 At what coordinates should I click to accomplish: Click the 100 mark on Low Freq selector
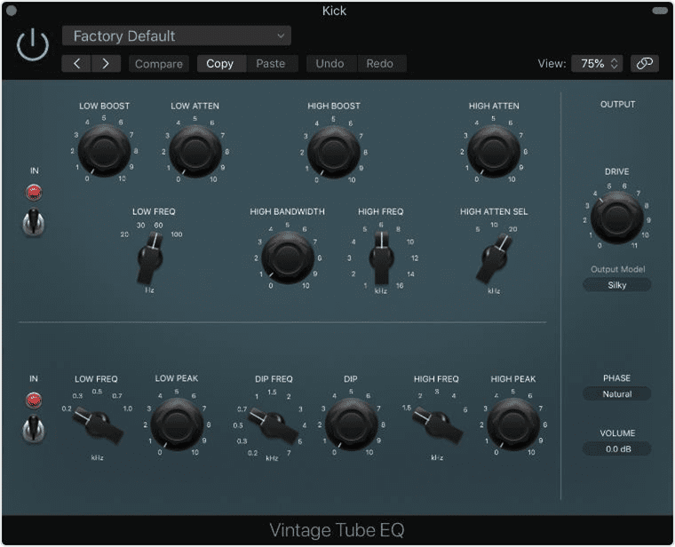click(x=177, y=234)
